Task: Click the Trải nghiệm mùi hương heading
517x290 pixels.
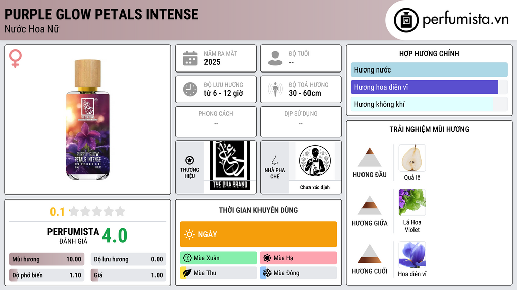Action: (x=429, y=129)
